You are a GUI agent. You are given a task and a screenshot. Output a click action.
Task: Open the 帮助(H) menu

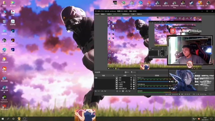[x=139, y=14]
